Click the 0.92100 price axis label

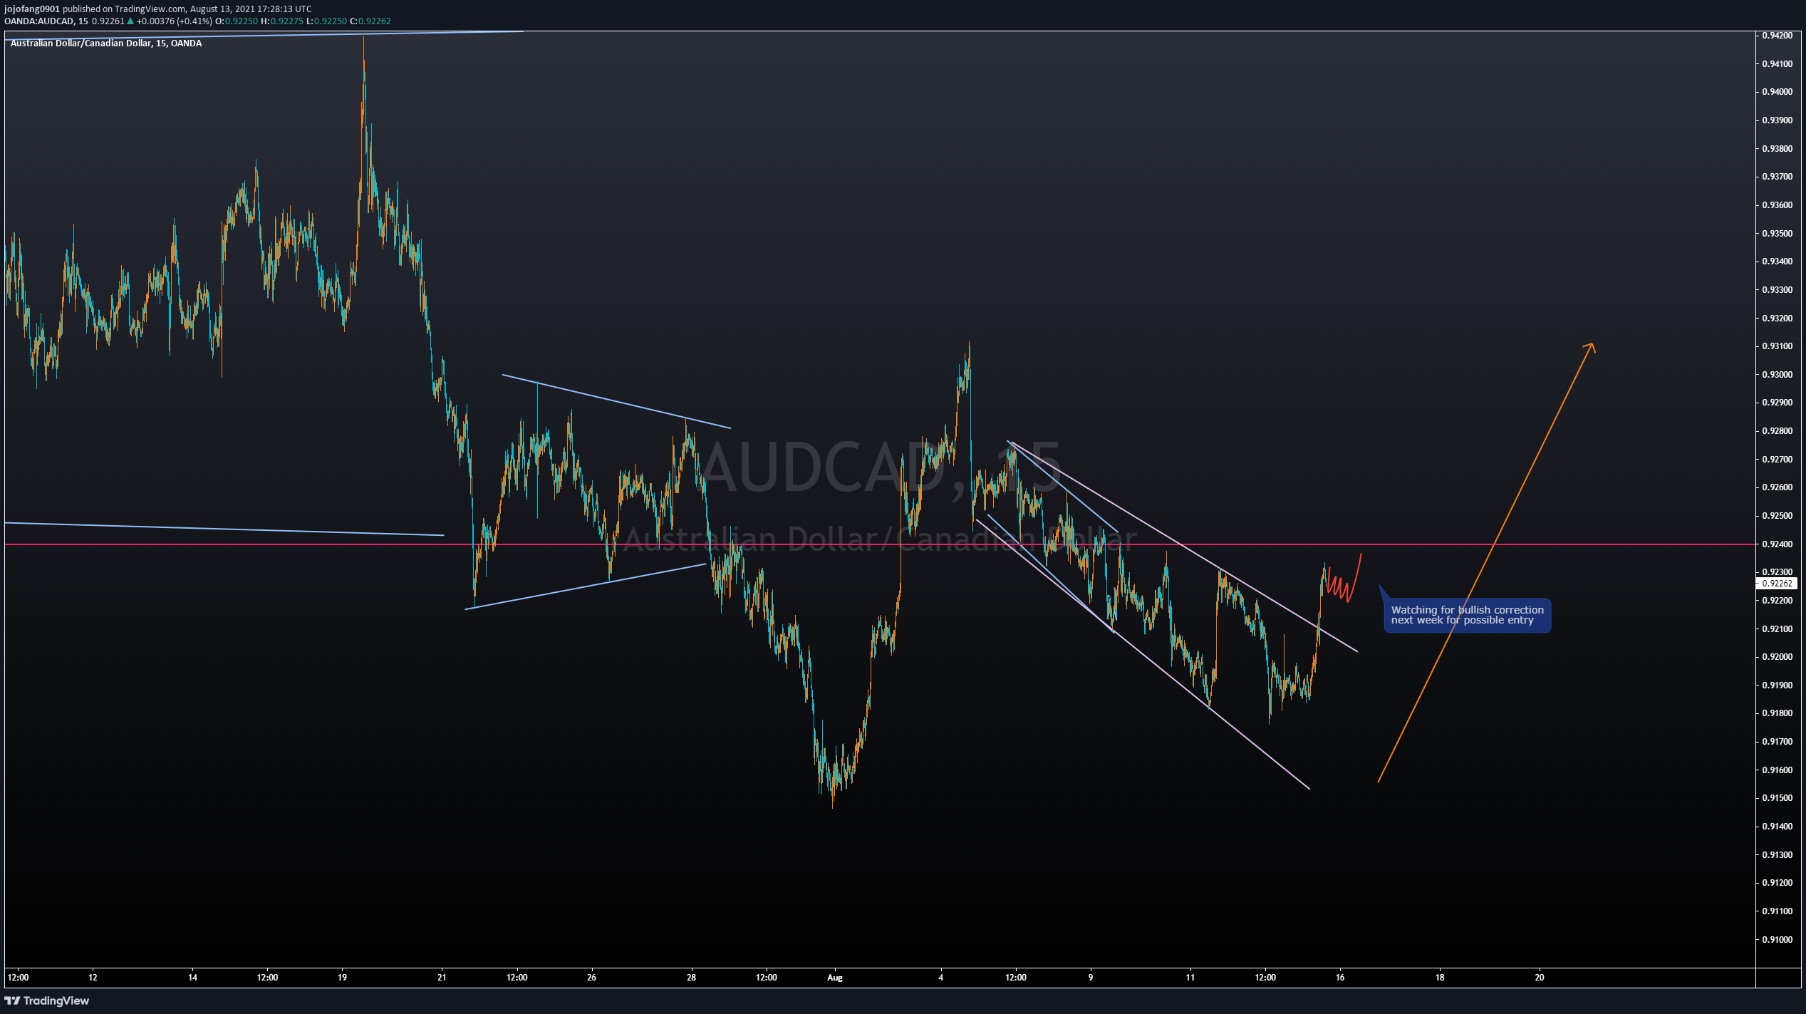tap(1777, 628)
